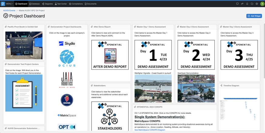Open the Stakeholders hierarchy image
This screenshot has width=265, height=133.
(110, 116)
